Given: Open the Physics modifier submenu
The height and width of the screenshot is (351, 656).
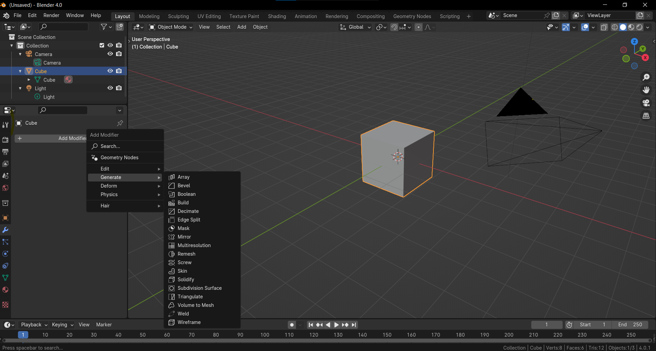Looking at the screenshot, I should pyautogui.click(x=125, y=194).
